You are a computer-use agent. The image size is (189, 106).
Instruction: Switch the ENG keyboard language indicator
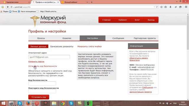[175, 103]
